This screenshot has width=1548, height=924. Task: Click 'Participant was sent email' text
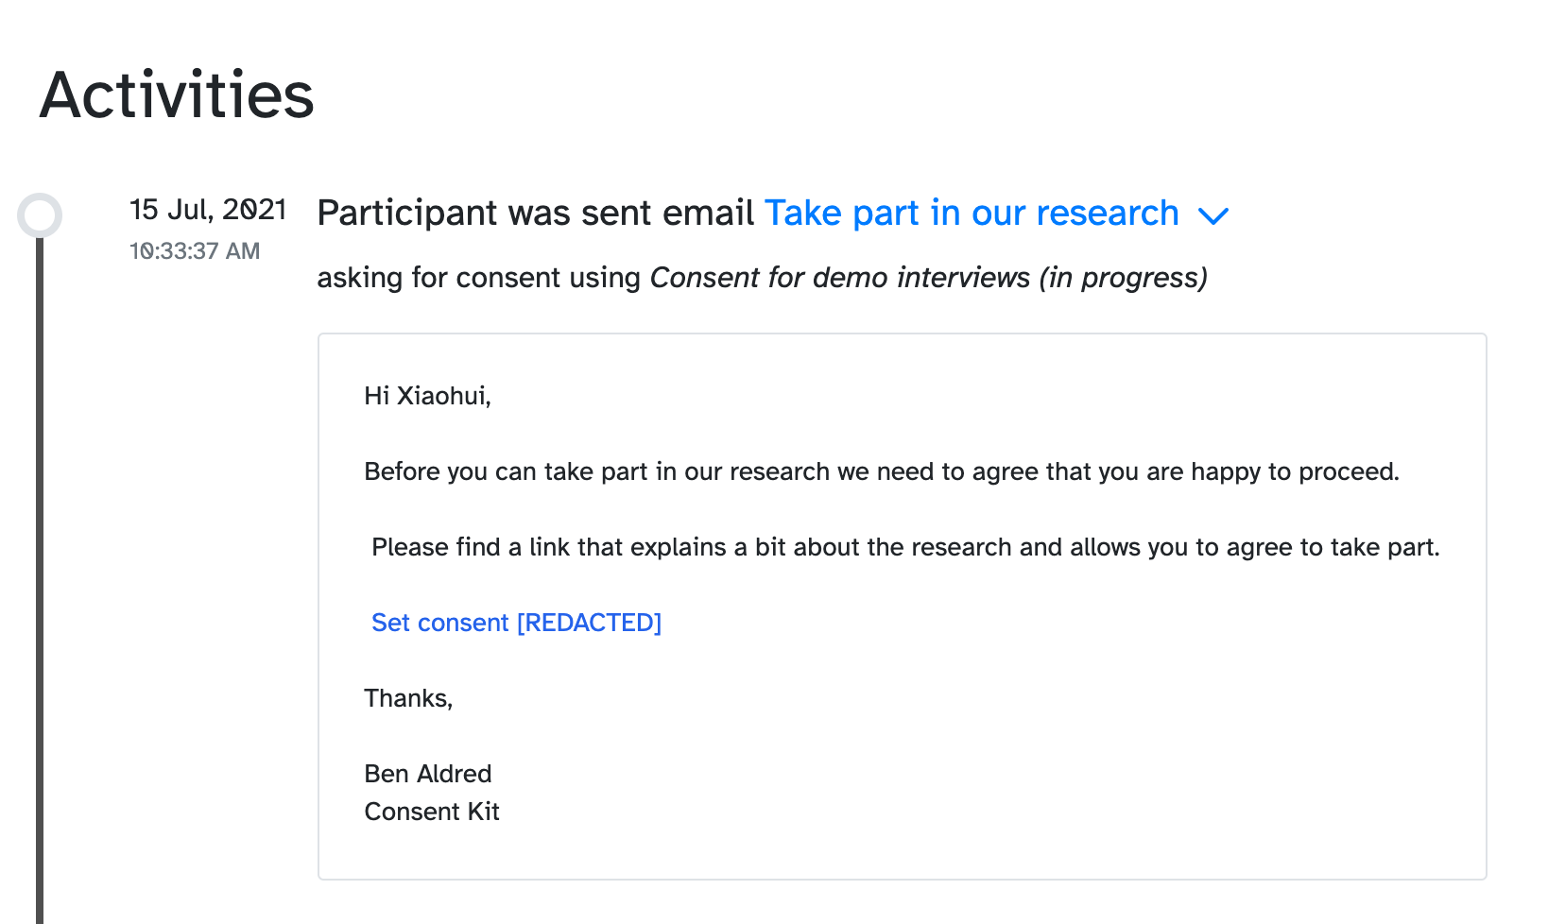click(x=535, y=214)
